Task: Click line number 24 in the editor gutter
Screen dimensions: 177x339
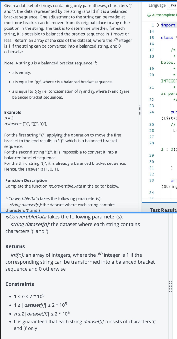Action: pyautogui.click(x=151, y=112)
